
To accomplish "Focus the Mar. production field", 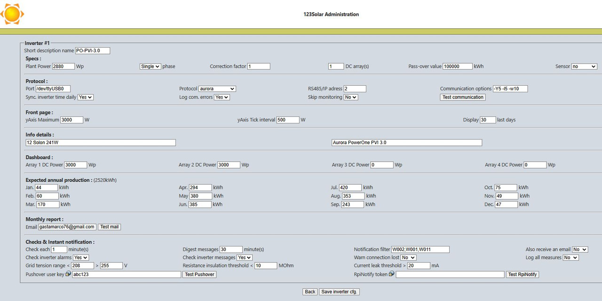I will pyautogui.click(x=48, y=204).
